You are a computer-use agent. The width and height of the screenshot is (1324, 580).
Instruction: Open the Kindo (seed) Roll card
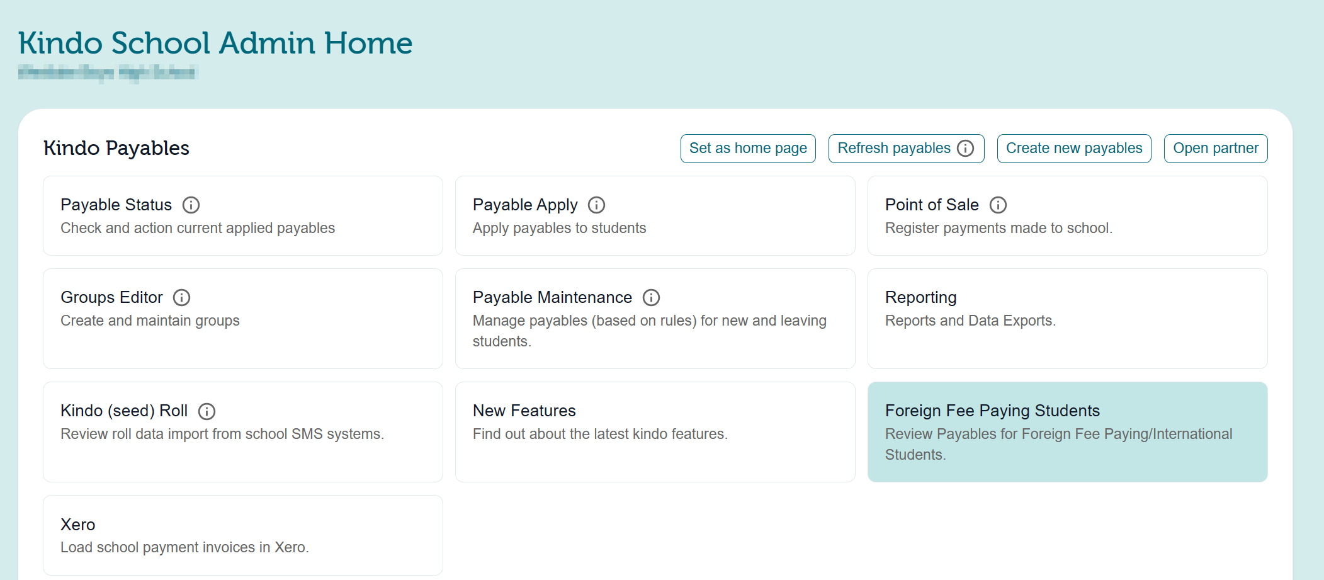243,432
